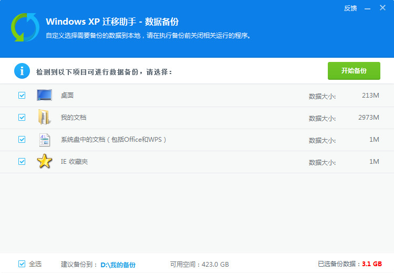Uncheck the 我的文档 checkbox
394x273 pixels.
tap(22, 117)
